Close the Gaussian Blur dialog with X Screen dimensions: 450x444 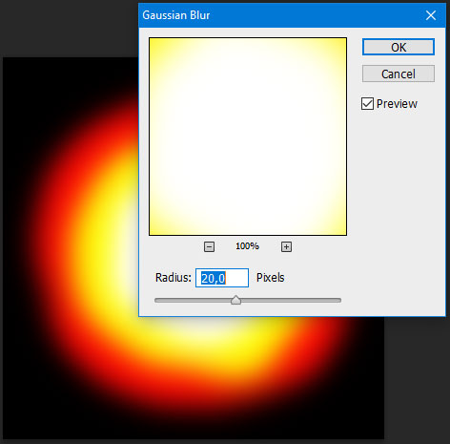pyautogui.click(x=431, y=15)
